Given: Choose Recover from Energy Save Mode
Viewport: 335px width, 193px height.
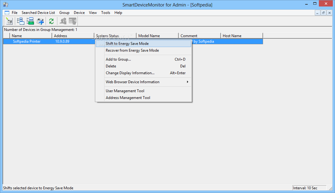Looking at the screenshot, I should coord(143,50).
